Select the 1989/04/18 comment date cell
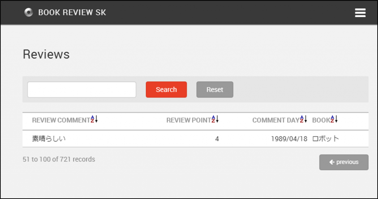This screenshot has height=199, width=378. [x=289, y=139]
